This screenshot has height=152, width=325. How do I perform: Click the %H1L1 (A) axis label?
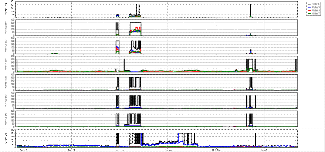[6, 82]
